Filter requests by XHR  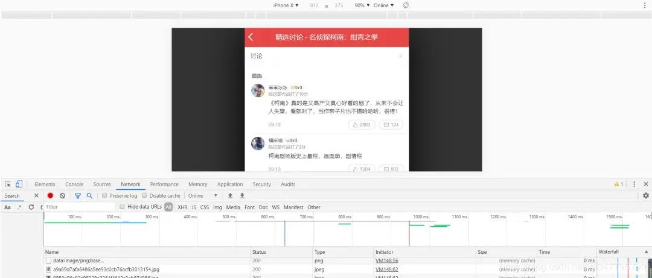tap(182, 207)
